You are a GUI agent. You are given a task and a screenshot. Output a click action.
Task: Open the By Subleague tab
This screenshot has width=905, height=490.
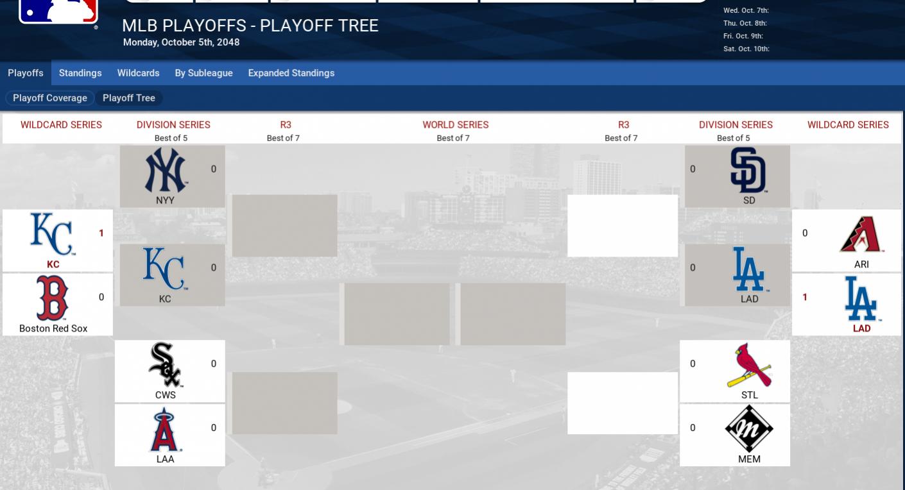point(203,73)
